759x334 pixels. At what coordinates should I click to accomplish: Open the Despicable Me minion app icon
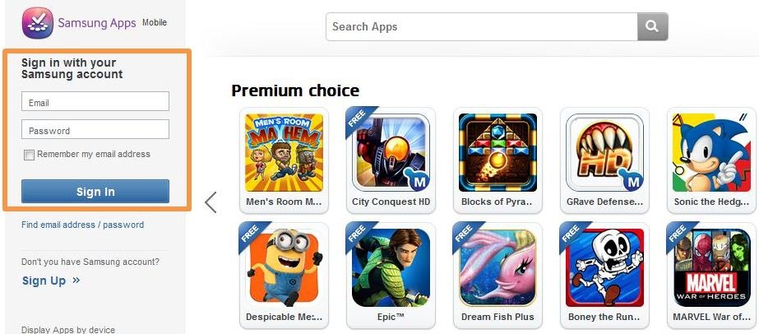[285, 267]
